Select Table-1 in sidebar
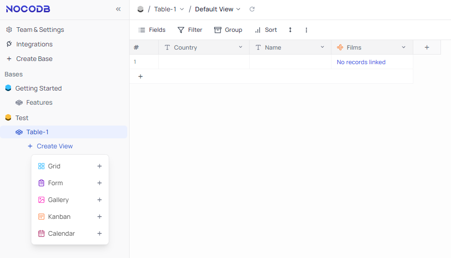The width and height of the screenshot is (451, 258). point(63,132)
